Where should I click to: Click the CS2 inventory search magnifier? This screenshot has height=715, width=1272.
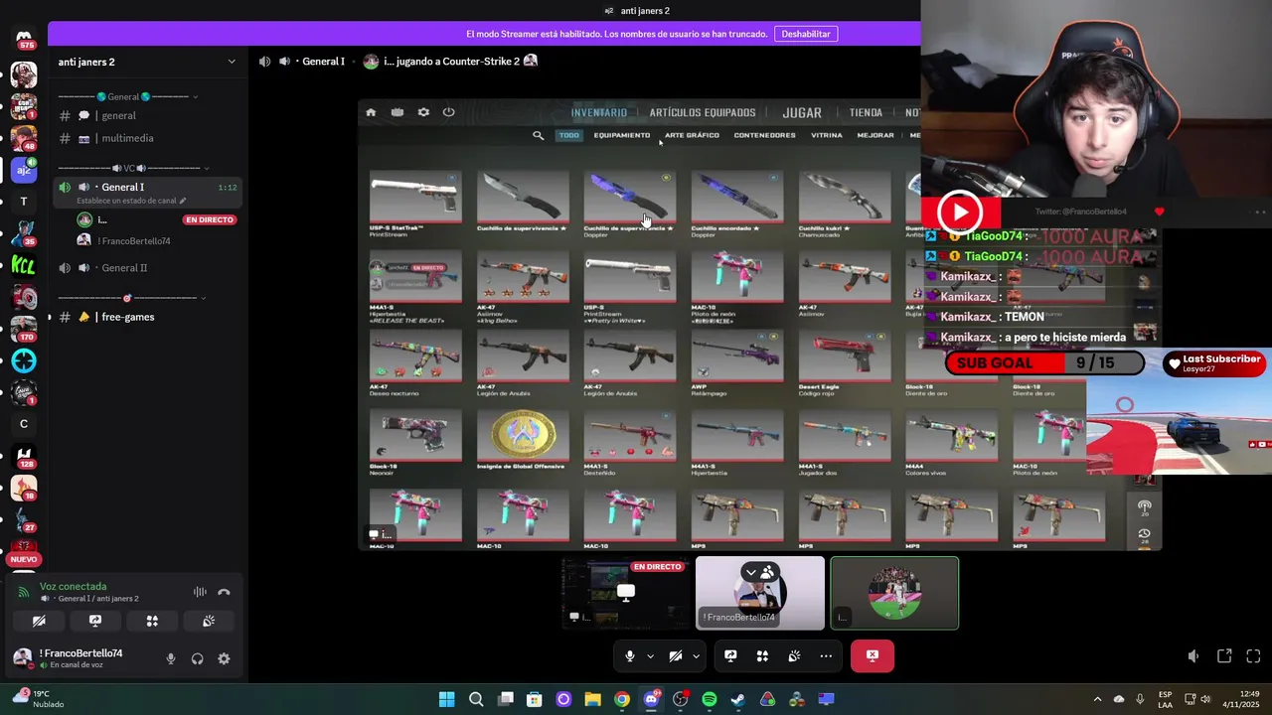click(538, 135)
